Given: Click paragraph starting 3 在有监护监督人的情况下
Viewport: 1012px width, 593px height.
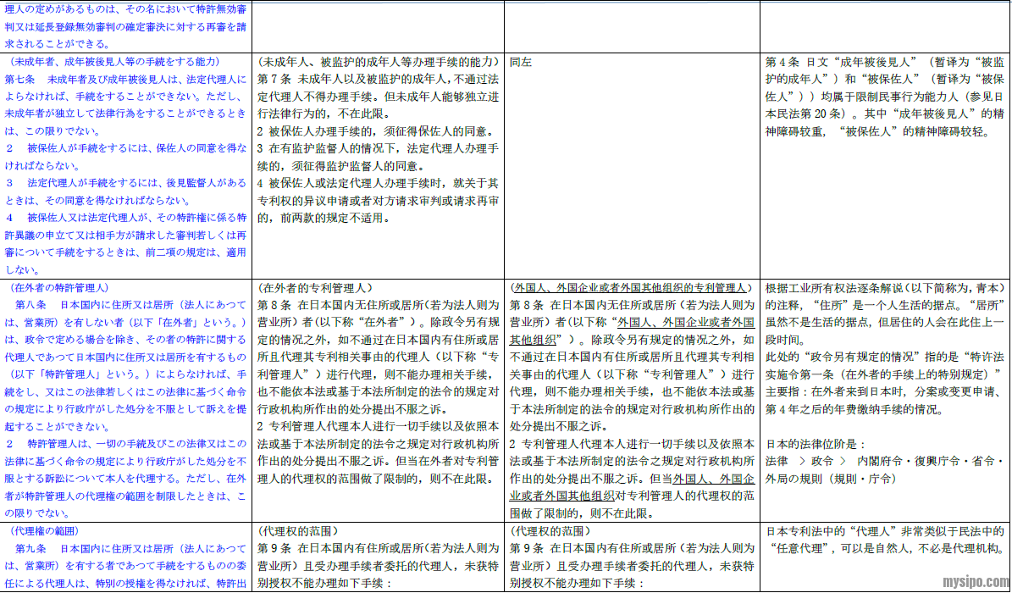Looking at the screenshot, I should [378, 149].
